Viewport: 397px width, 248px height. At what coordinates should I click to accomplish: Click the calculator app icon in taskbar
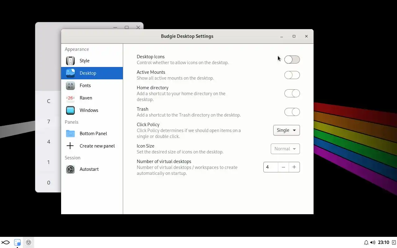pyautogui.click(x=17, y=242)
